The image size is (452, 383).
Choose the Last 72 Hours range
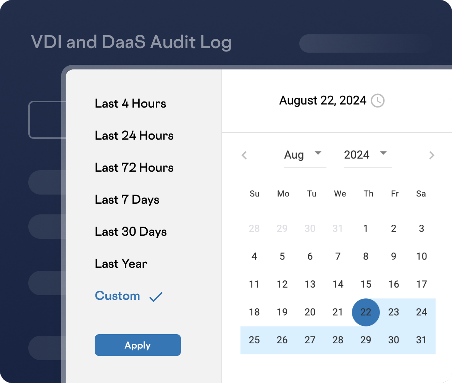tap(134, 167)
